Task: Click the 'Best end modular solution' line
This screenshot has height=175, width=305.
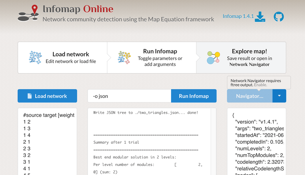Action: tap(135, 157)
